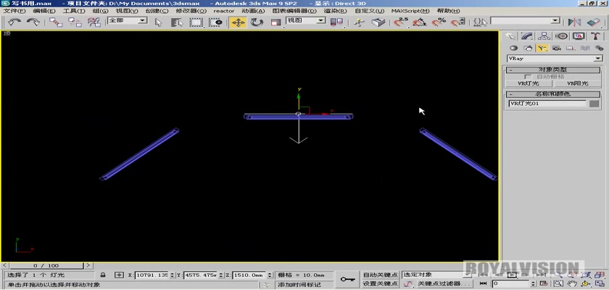This screenshot has width=609, height=290.
Task: Open Select by Name tool
Action: coord(177,22)
